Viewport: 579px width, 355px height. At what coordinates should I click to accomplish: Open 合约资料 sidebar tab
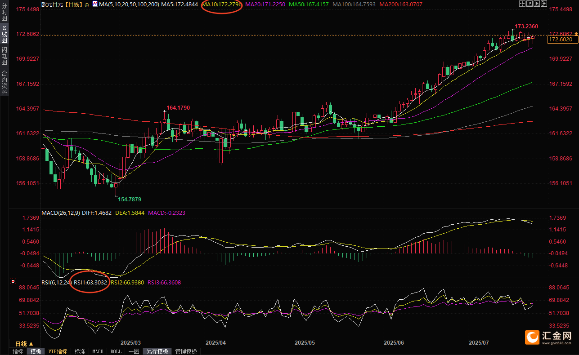[x=4, y=82]
